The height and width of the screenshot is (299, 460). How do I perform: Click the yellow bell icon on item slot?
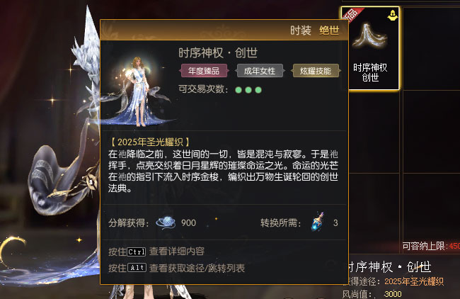coord(393,16)
